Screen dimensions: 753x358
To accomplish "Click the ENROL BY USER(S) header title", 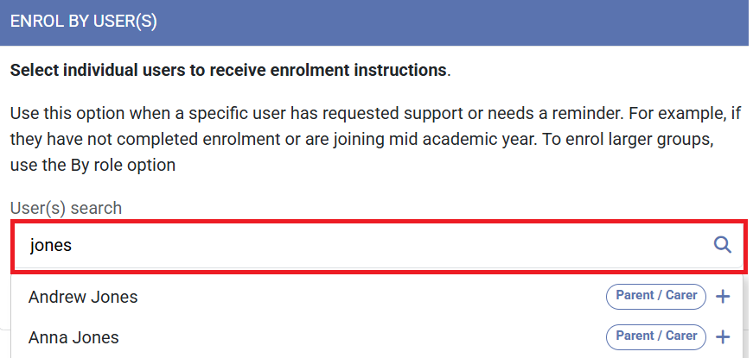I will tap(84, 22).
